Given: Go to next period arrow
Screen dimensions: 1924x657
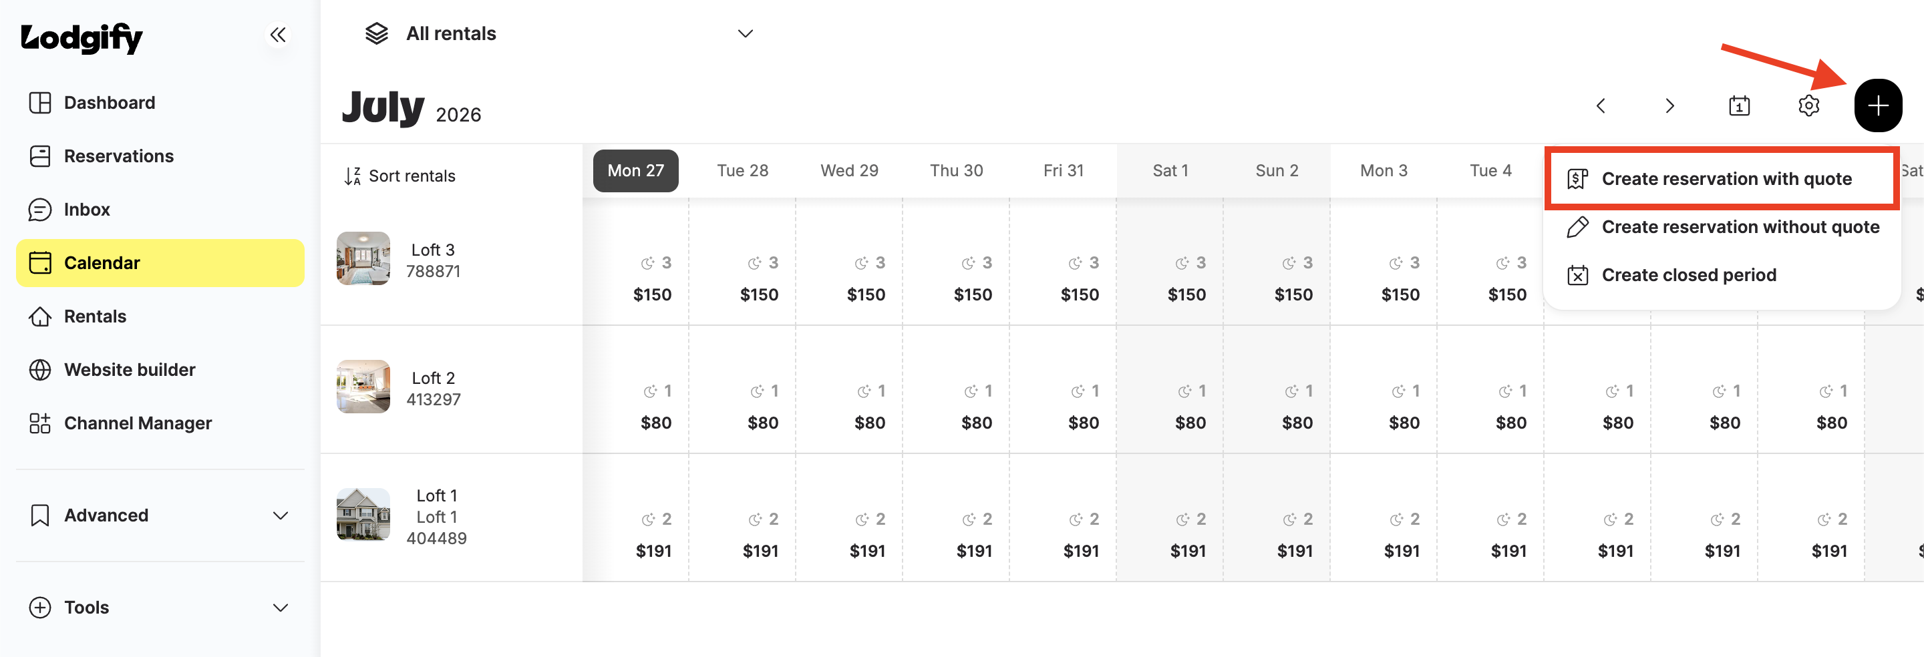Looking at the screenshot, I should (1670, 106).
